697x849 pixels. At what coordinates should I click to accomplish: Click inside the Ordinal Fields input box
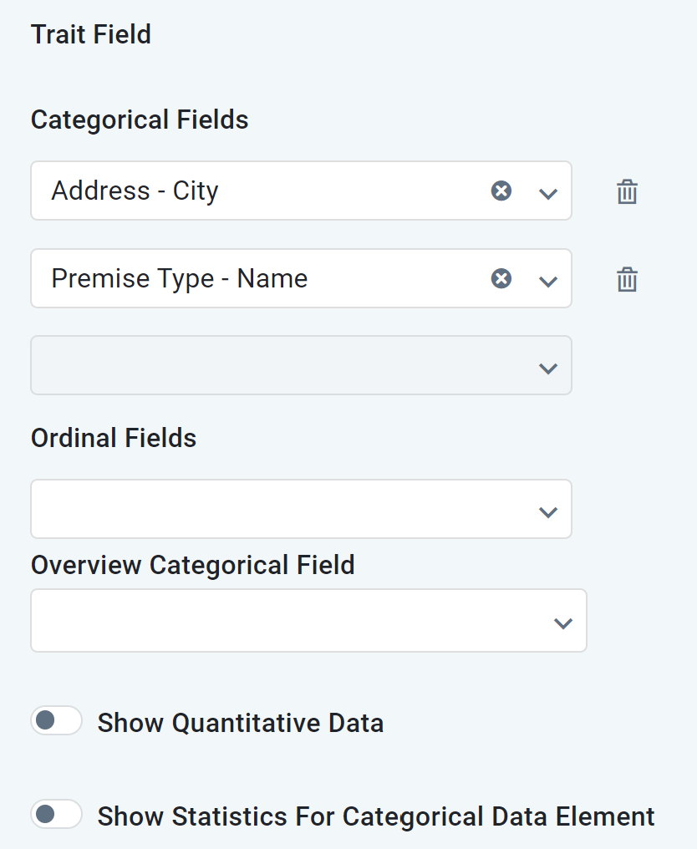point(276,509)
